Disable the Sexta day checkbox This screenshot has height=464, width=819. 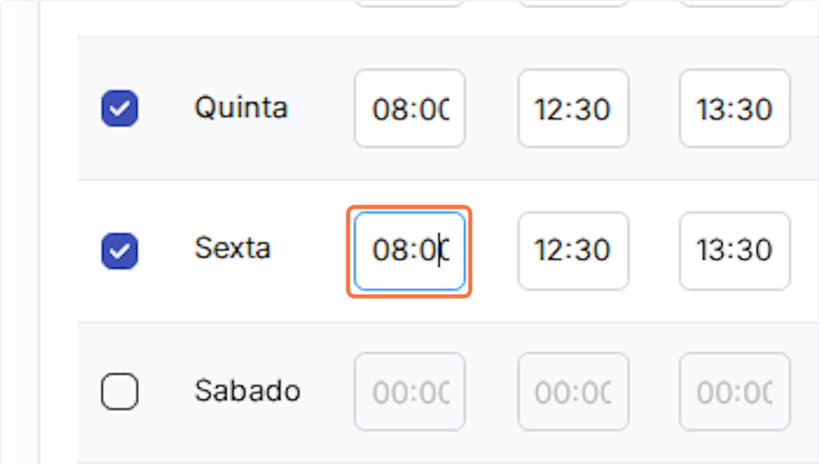[119, 250]
